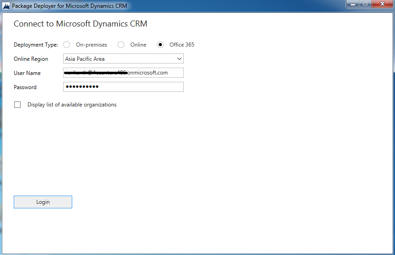The height and width of the screenshot is (255, 395).
Task: Click the 'On-premises' option label text
Action: pyautogui.click(x=91, y=45)
